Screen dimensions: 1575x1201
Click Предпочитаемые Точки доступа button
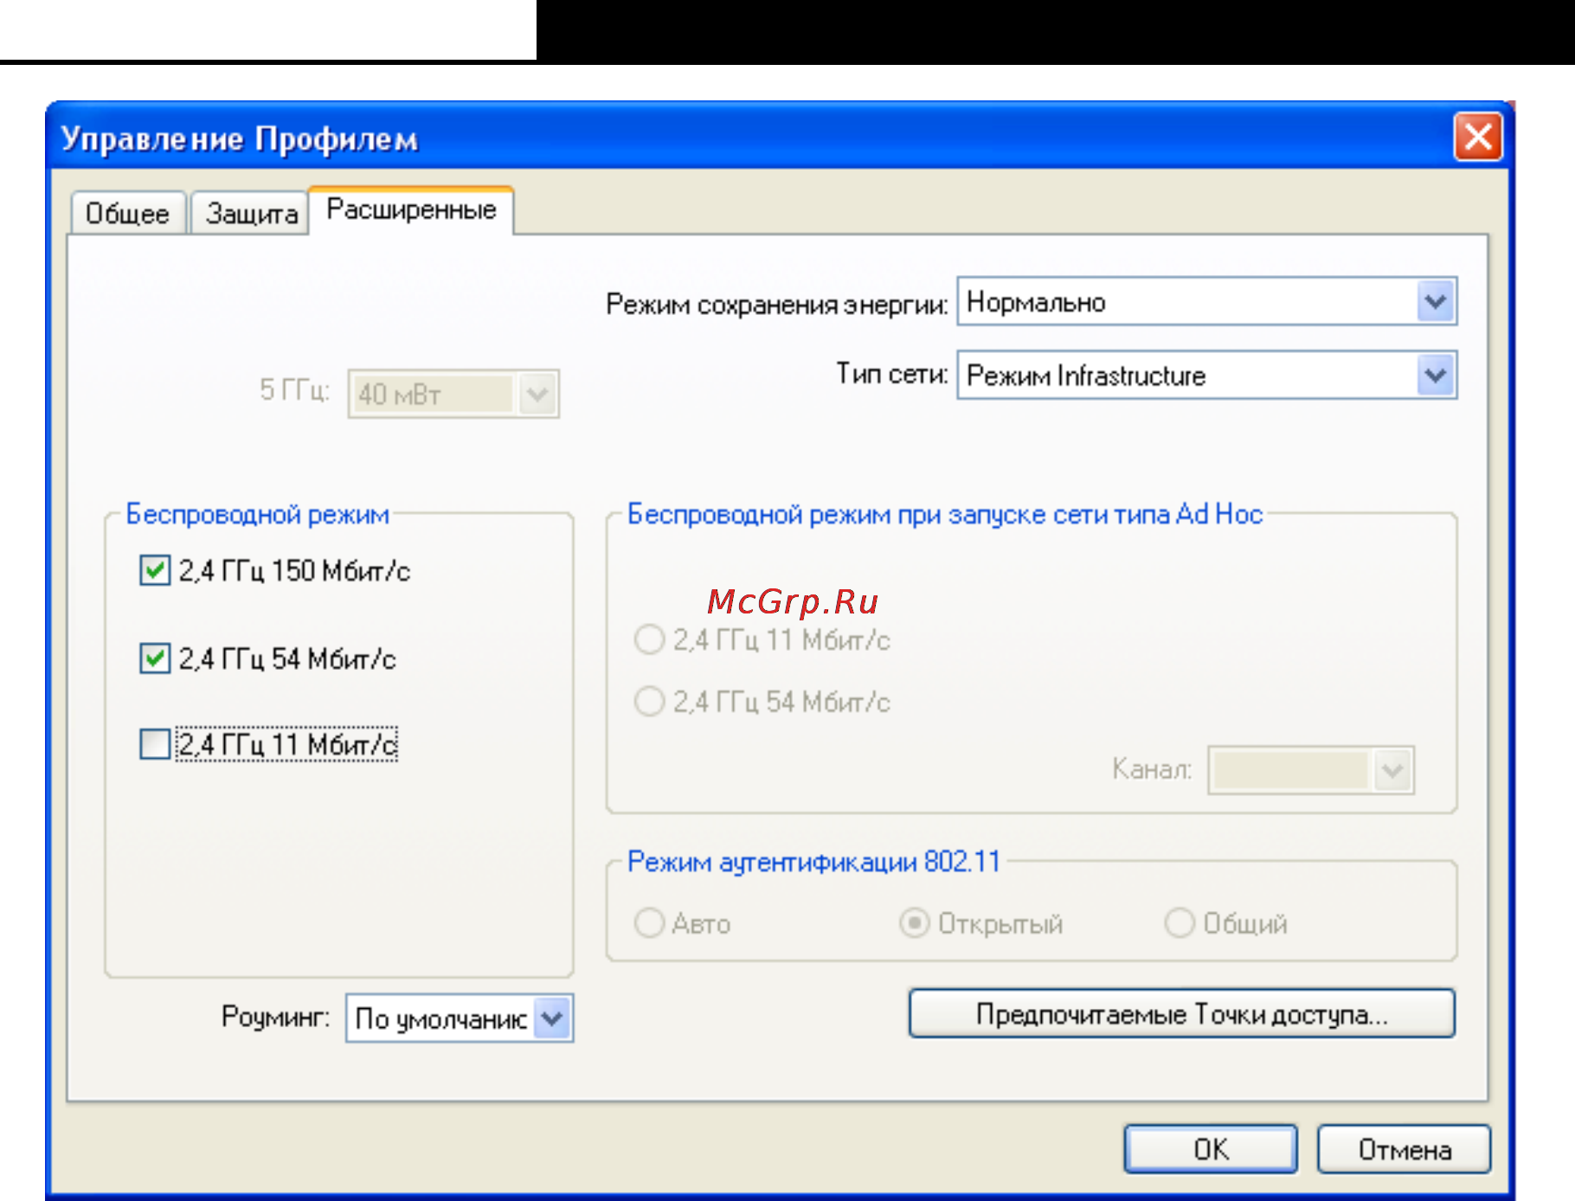click(x=1182, y=1013)
